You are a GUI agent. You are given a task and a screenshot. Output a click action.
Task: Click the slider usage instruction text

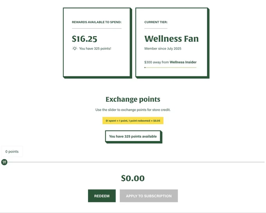point(133,110)
